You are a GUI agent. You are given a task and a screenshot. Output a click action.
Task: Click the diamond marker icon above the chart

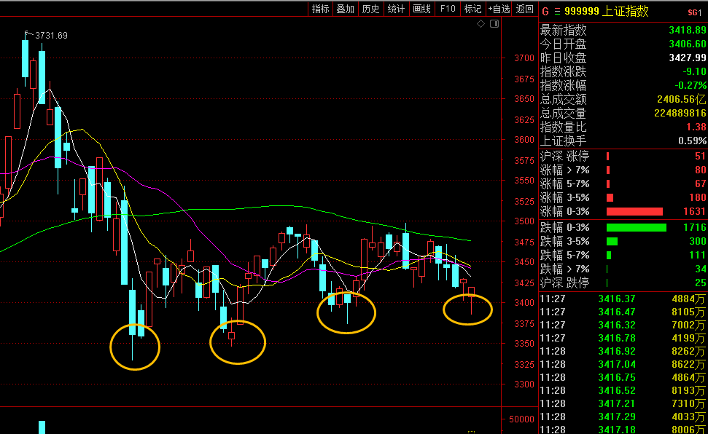coord(481,24)
